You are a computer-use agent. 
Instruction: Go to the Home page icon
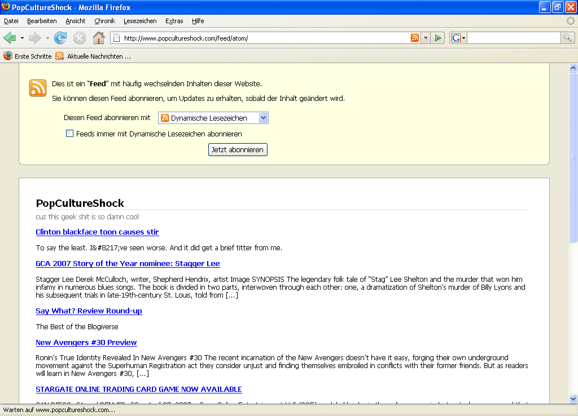[99, 38]
